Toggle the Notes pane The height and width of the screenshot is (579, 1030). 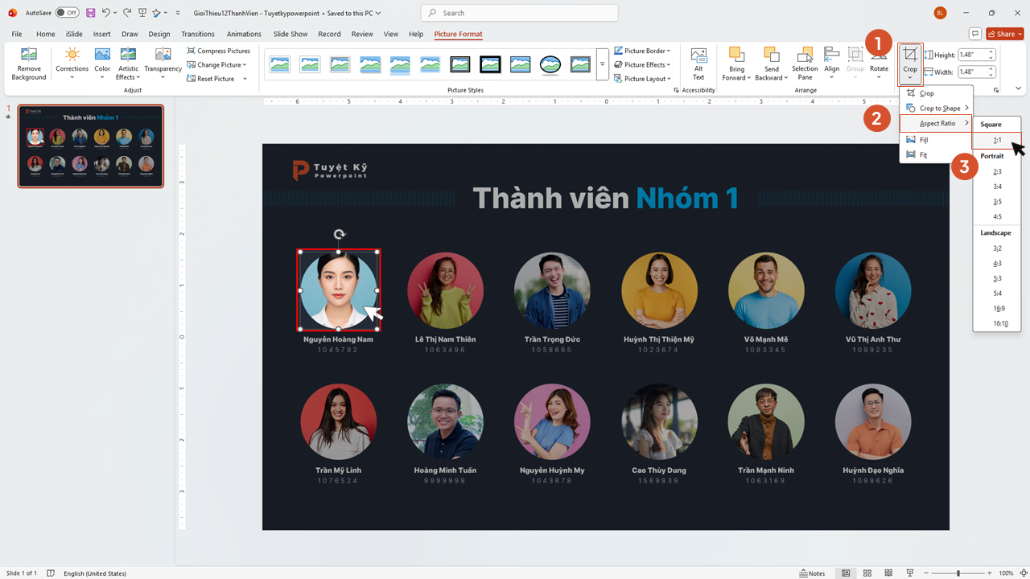coord(812,573)
